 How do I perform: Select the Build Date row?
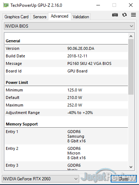[x=66, y=56]
